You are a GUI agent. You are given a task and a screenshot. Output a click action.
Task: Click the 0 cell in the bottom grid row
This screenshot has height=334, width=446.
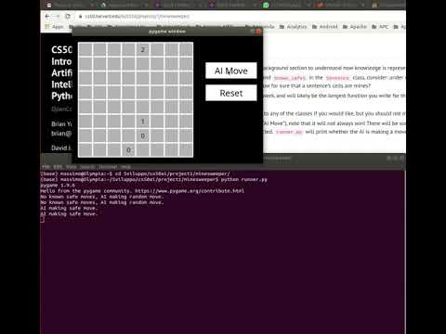[x=128, y=150]
